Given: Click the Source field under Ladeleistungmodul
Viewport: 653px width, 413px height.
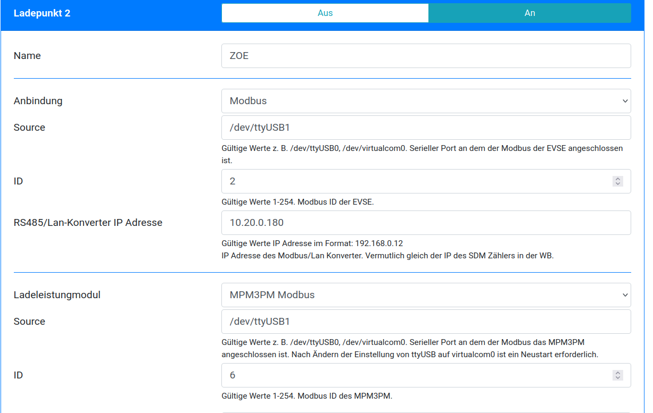Looking at the screenshot, I should point(426,322).
